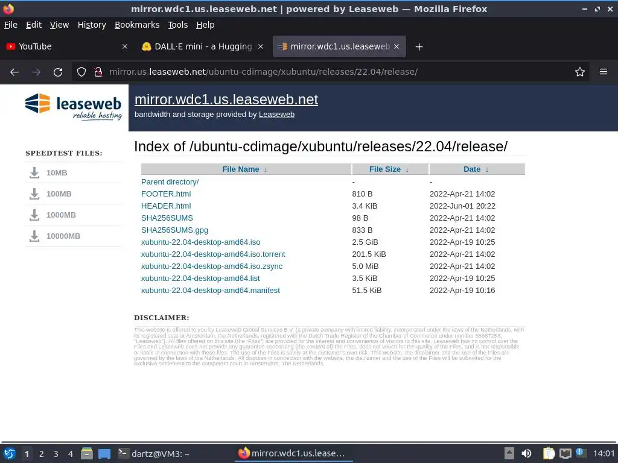Click the 1000MB speedtest download icon
618x463 pixels.
34,215
